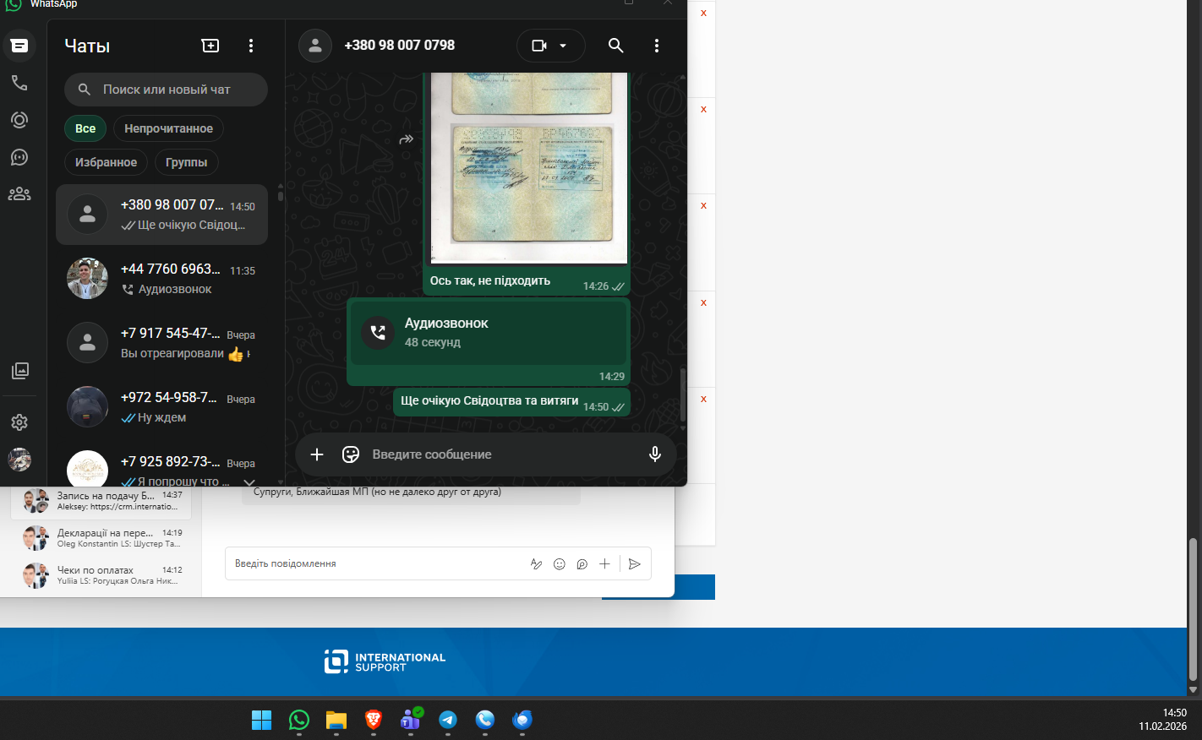Forward the passport image message
Viewport: 1202px width, 740px height.
[407, 139]
